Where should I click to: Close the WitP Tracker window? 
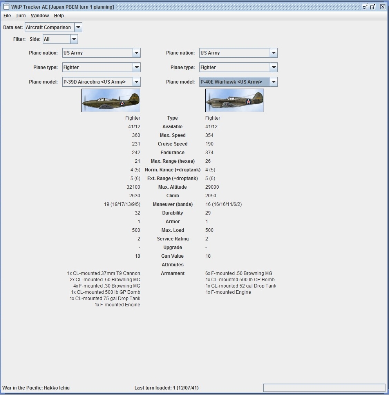coord(382,7)
